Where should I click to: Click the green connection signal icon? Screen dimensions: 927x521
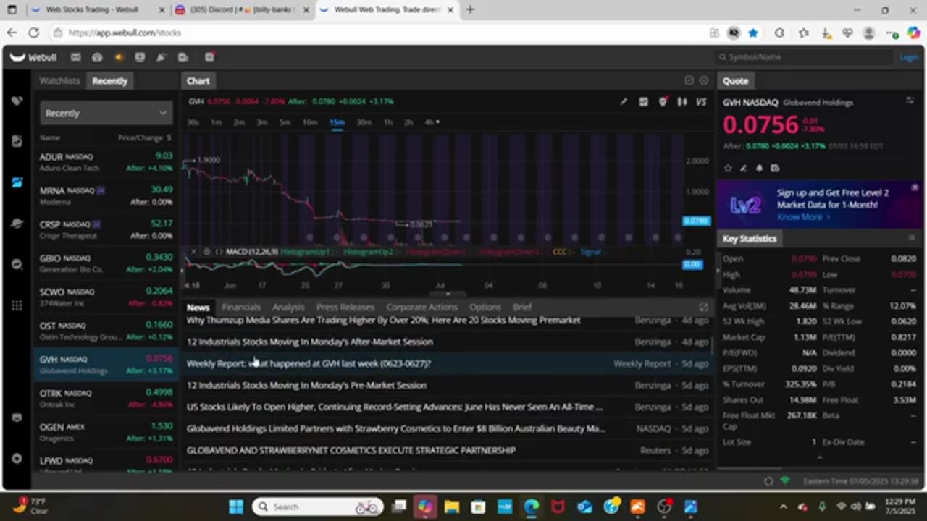pyautogui.click(x=786, y=481)
